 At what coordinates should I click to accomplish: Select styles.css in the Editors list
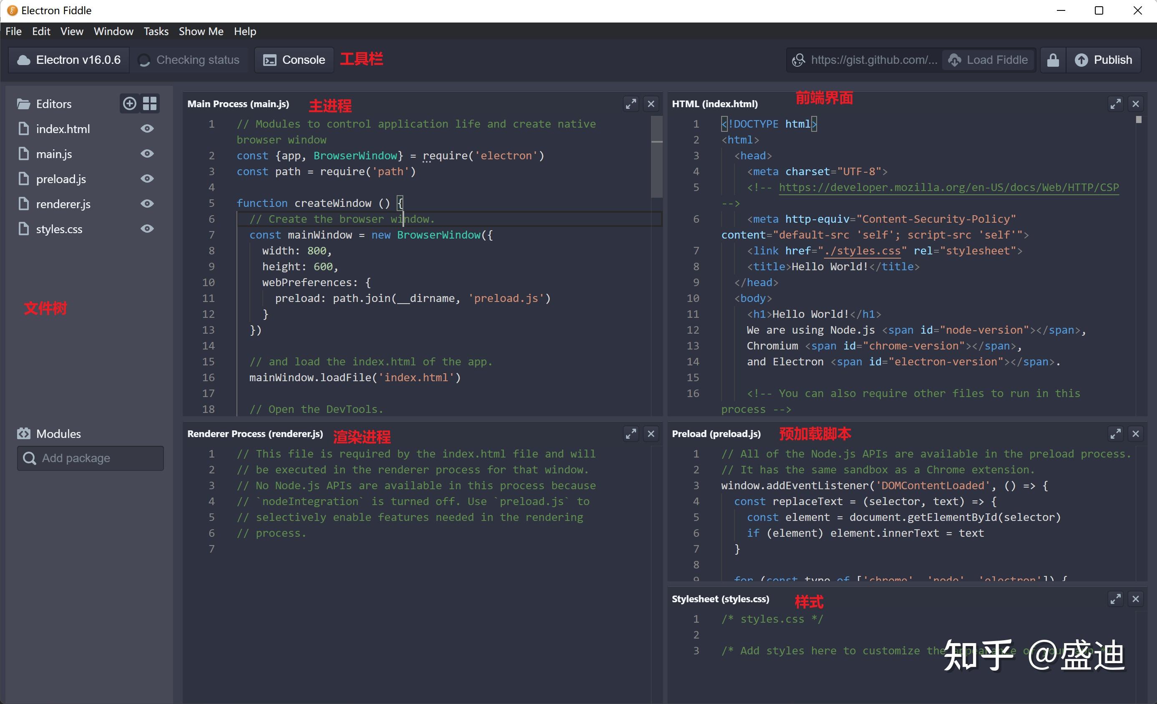pos(59,229)
